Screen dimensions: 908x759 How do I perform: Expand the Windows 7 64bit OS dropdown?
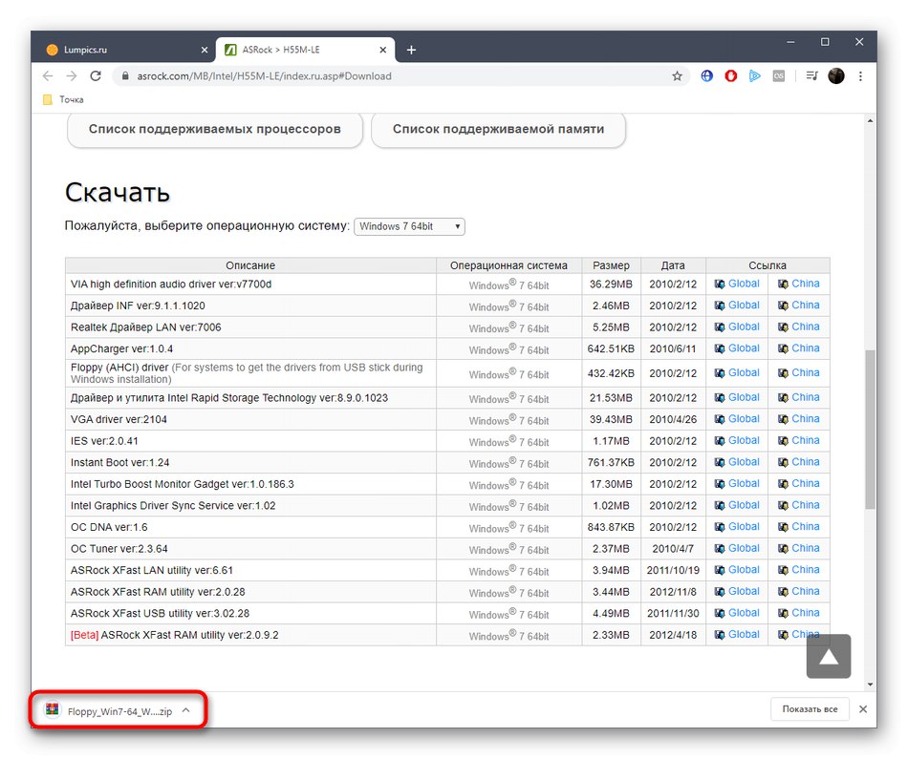tap(409, 226)
